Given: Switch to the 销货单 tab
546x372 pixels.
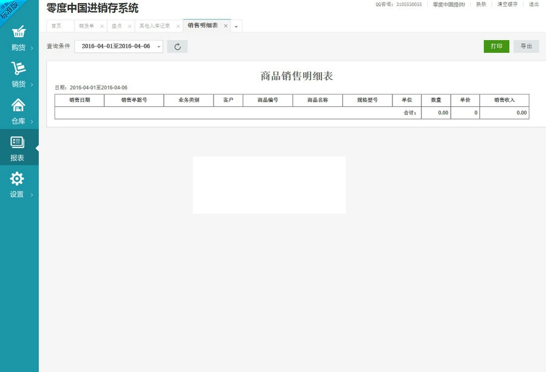Looking at the screenshot, I should point(86,26).
